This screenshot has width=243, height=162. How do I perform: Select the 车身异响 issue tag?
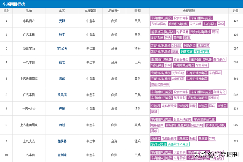(179, 158)
